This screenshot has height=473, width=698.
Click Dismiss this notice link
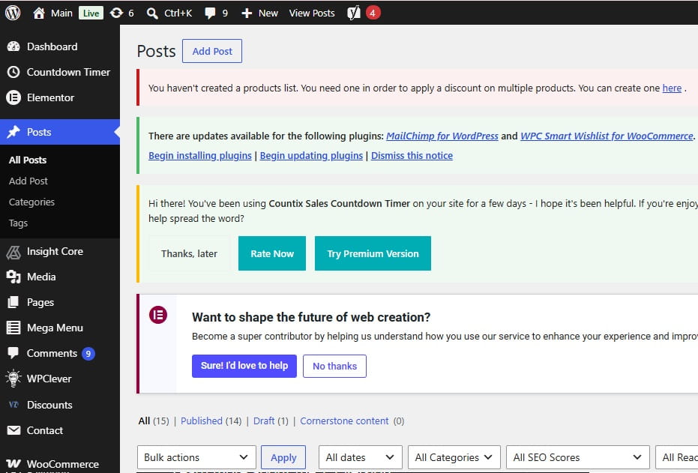pyautogui.click(x=412, y=156)
